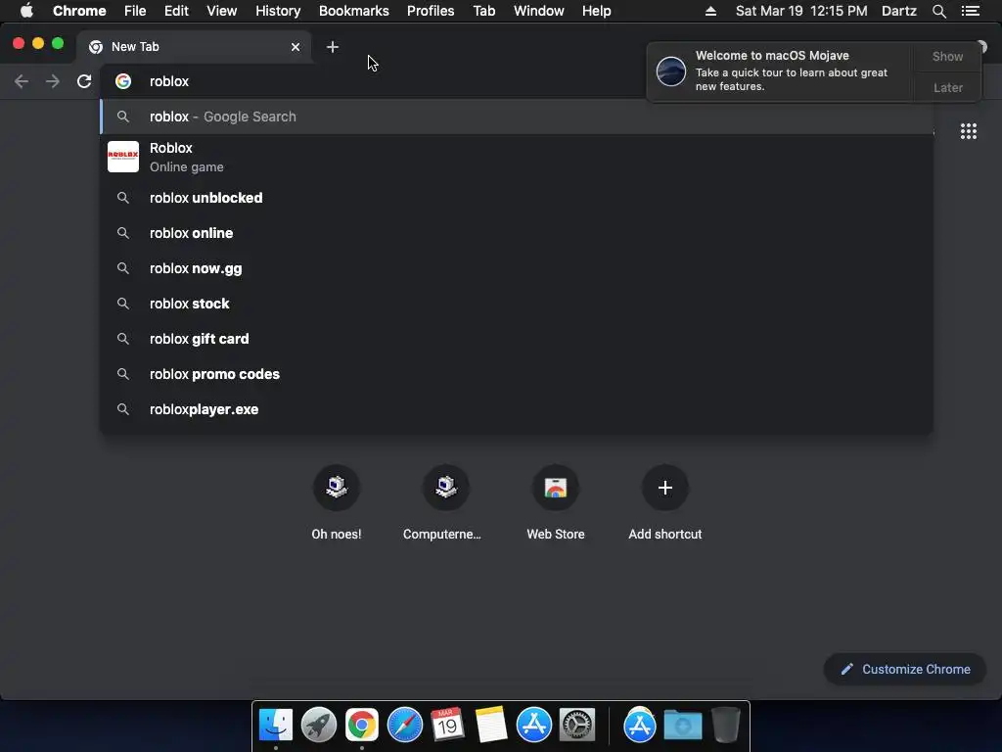
Task: Click the eject icon in menu bar
Action: pos(710,11)
